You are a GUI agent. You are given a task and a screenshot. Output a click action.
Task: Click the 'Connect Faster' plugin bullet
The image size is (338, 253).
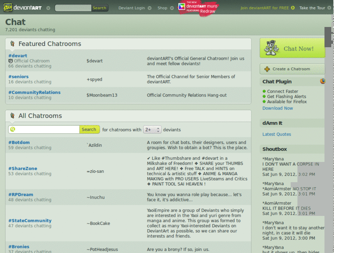(282, 92)
